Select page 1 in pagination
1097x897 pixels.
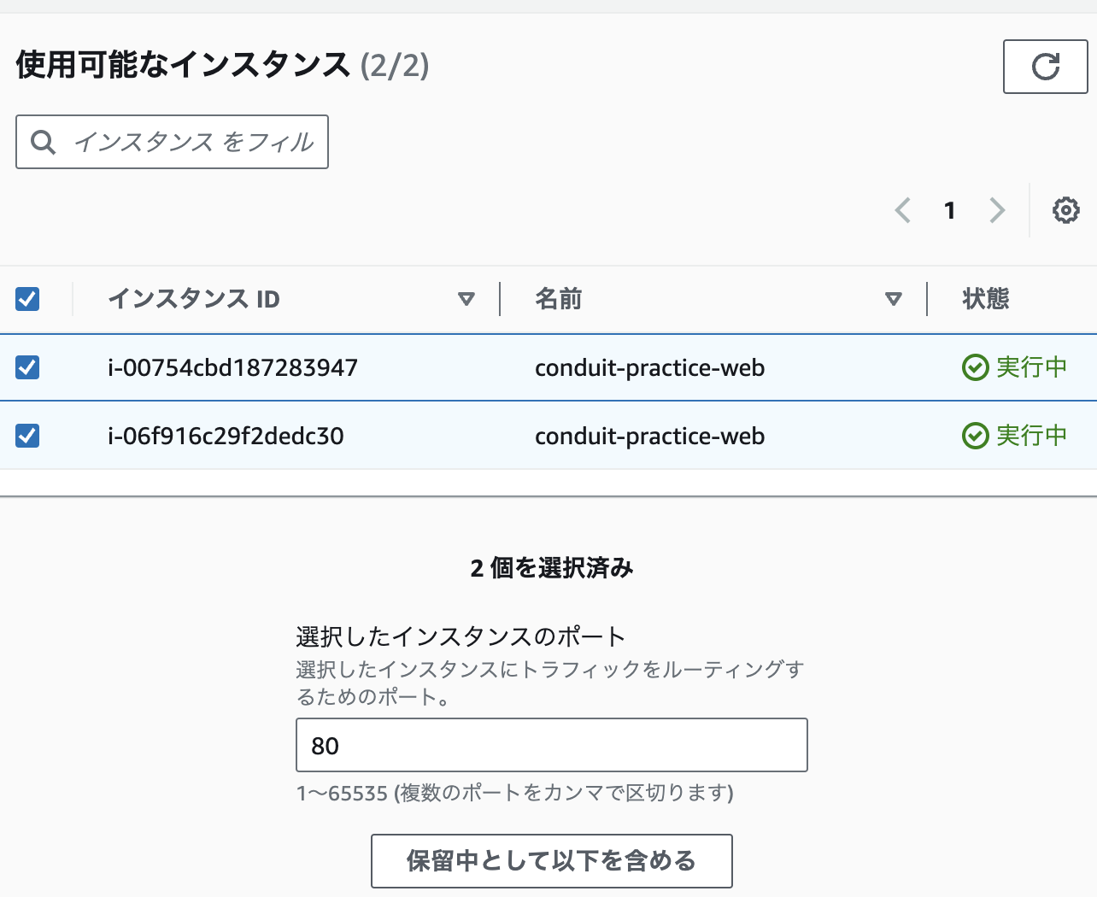click(949, 210)
